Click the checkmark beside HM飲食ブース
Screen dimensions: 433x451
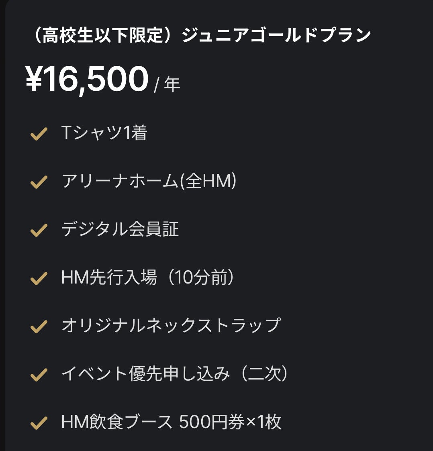coord(39,422)
